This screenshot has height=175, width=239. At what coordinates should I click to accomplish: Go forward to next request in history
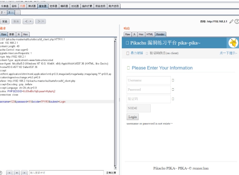point(39,21)
